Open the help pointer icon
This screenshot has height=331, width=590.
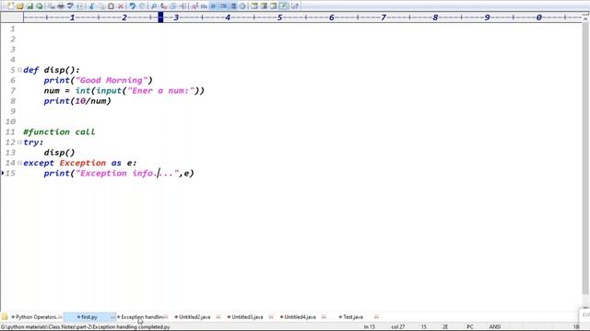[x=294, y=6]
